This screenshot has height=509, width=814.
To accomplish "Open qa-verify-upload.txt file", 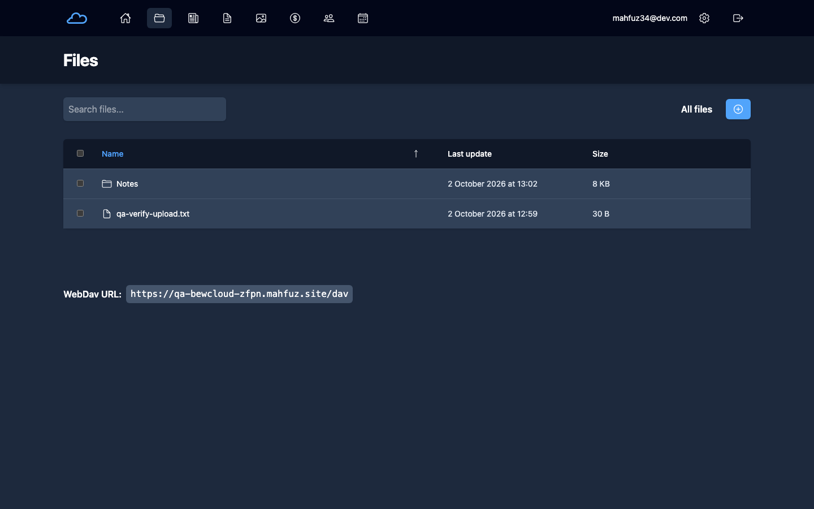I will (x=153, y=214).
